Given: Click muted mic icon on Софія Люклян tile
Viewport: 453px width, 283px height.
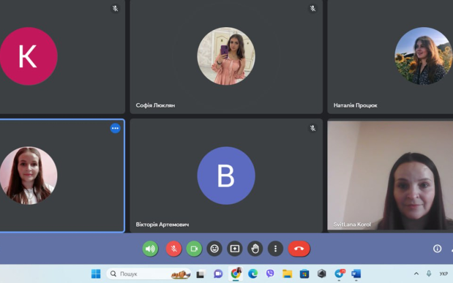Looking at the screenshot, I should pyautogui.click(x=313, y=8).
